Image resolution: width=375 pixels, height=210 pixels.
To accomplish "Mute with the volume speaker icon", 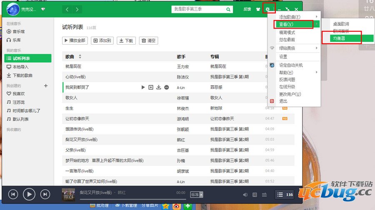I will (x=245, y=195).
